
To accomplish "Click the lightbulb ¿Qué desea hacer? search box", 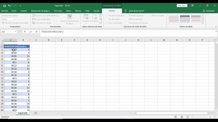I will pos(135,11).
